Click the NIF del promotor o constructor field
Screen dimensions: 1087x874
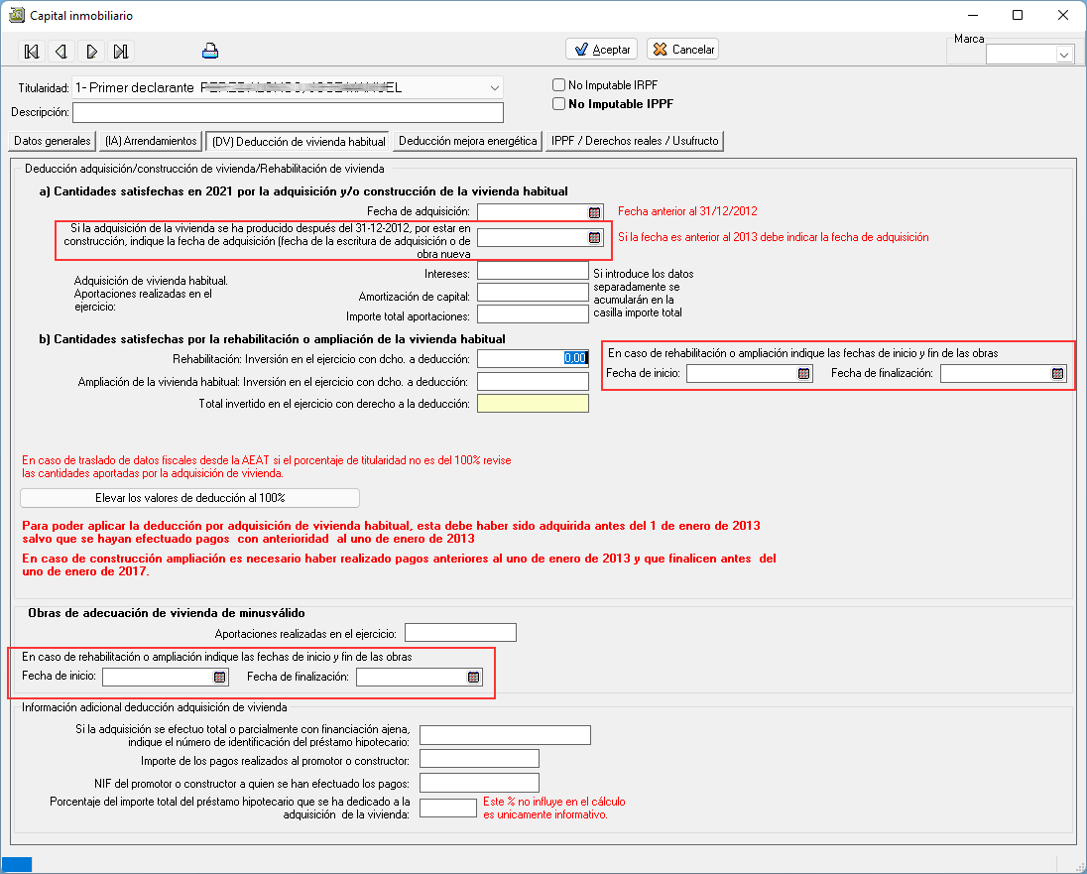(x=479, y=783)
